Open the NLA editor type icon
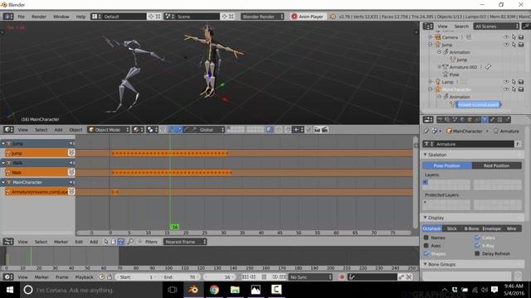Image resolution: width=531 pixels, height=298 pixels. (8, 242)
